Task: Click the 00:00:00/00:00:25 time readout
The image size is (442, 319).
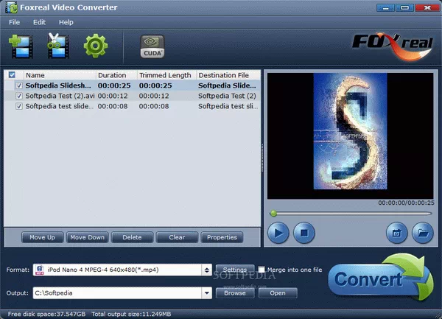Action: 406,203
